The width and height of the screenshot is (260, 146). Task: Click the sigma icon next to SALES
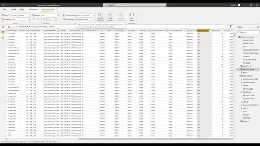tap(242, 108)
